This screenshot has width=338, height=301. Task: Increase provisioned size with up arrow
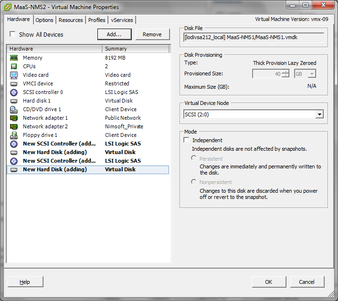[x=285, y=72]
